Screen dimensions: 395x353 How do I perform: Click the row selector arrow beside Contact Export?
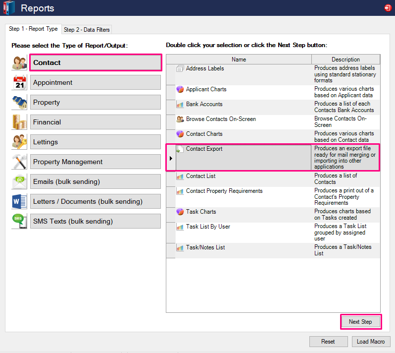click(171, 158)
